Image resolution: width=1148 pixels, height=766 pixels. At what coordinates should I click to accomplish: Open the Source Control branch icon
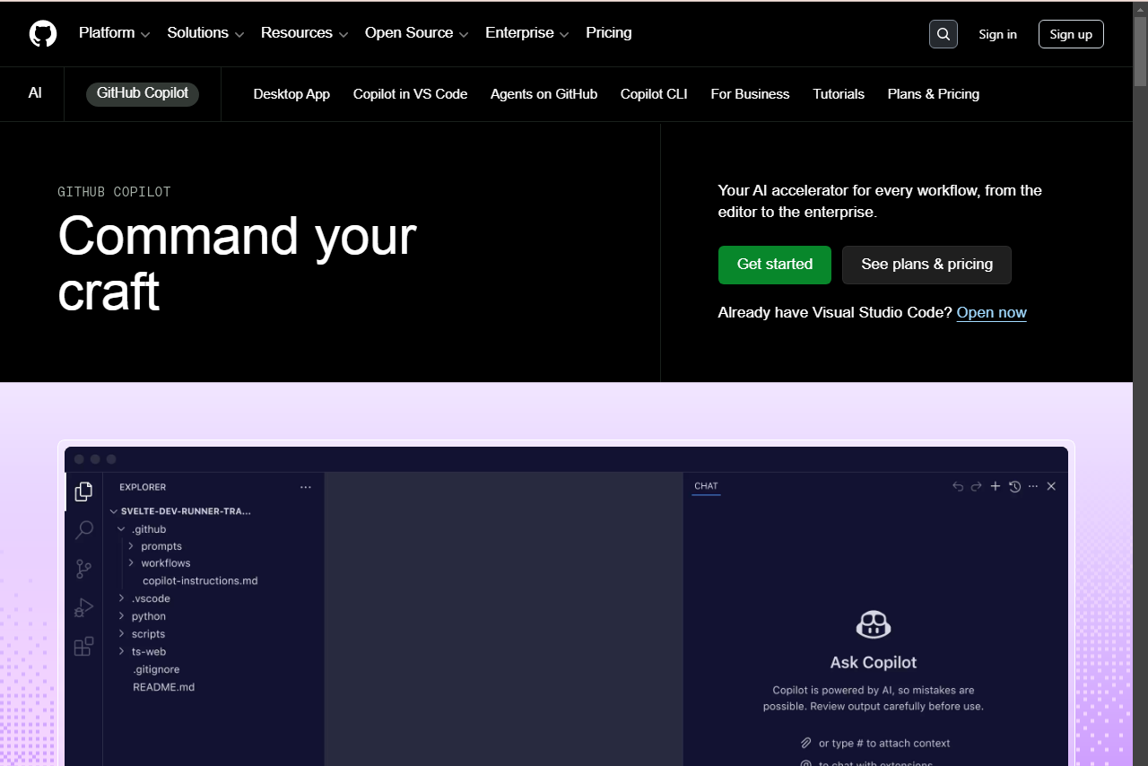pos(83,569)
